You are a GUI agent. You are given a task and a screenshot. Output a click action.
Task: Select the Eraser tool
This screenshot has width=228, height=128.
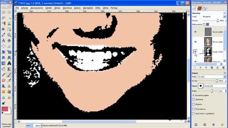coord(4,80)
